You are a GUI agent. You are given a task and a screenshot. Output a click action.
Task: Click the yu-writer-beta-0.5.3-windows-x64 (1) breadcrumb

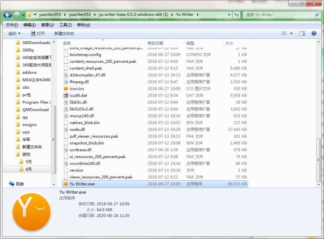(133, 15)
